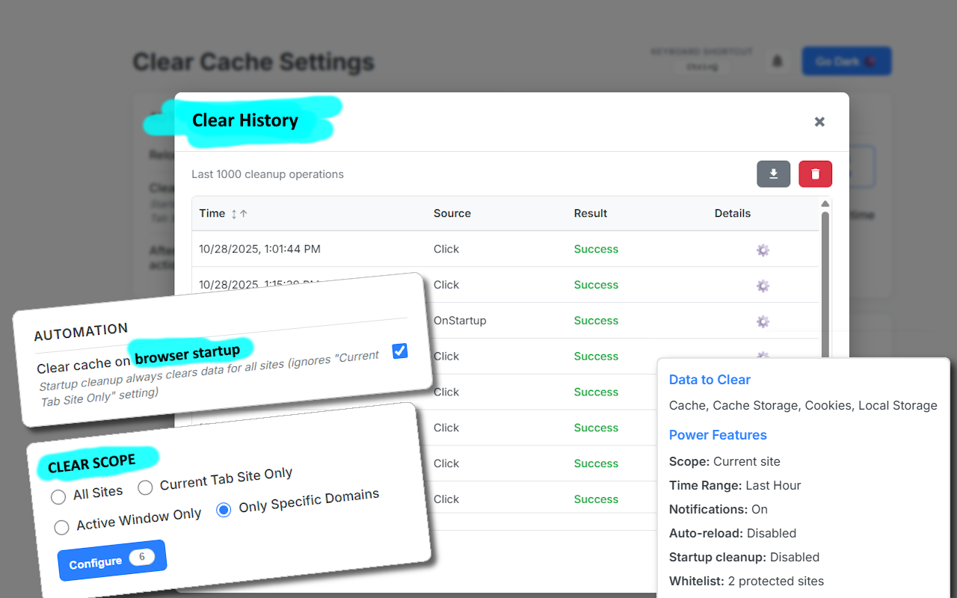
Task: Click Success for the 1:01:44 PM entry
Action: [x=596, y=250]
